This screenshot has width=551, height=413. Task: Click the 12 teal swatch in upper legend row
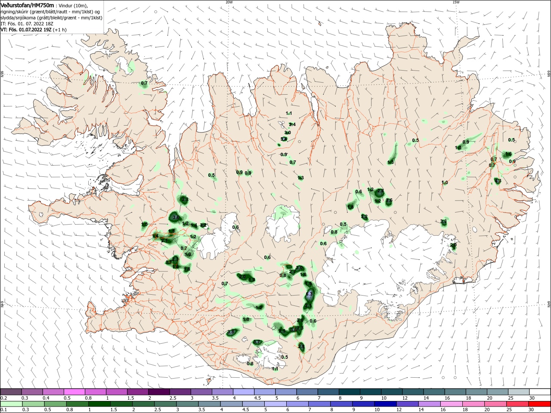coord(413,392)
